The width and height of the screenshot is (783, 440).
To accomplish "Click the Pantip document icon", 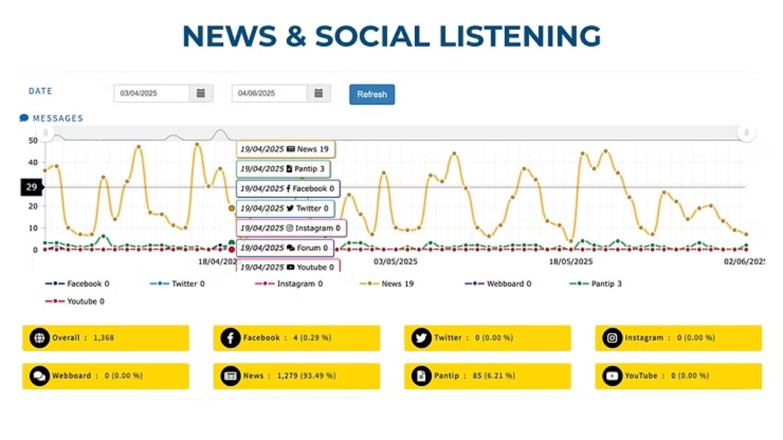I will [x=421, y=376].
